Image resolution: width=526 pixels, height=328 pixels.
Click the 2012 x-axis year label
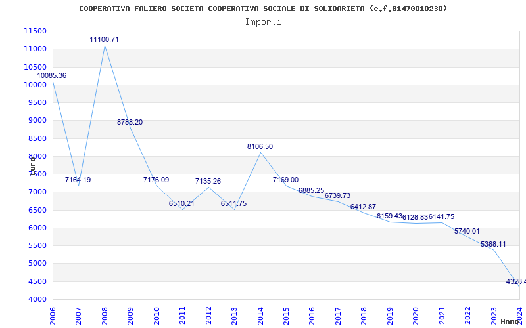click(x=208, y=316)
